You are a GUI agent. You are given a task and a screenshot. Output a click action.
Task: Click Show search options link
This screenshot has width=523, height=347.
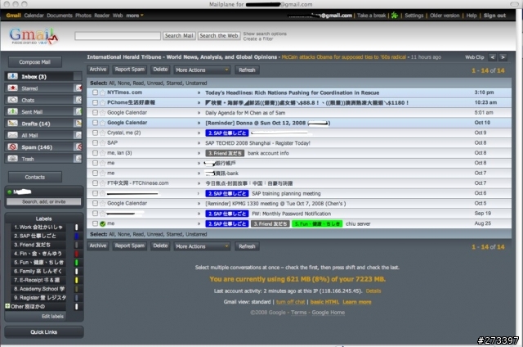tap(265, 34)
